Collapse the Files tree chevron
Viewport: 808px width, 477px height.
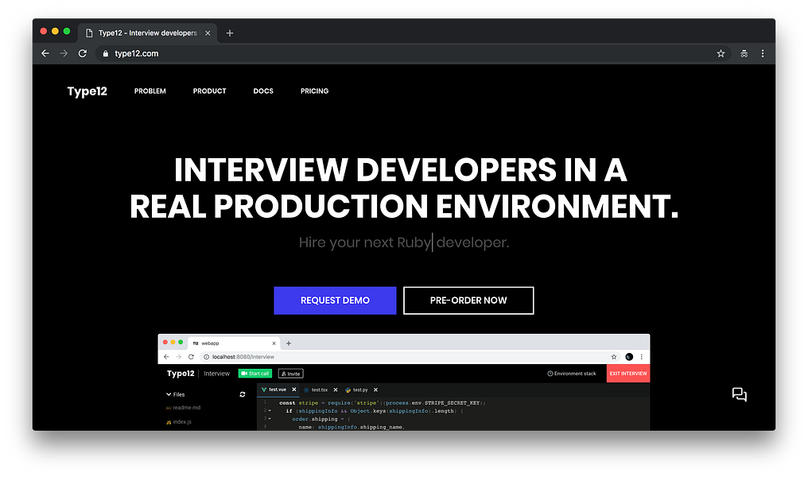(169, 394)
